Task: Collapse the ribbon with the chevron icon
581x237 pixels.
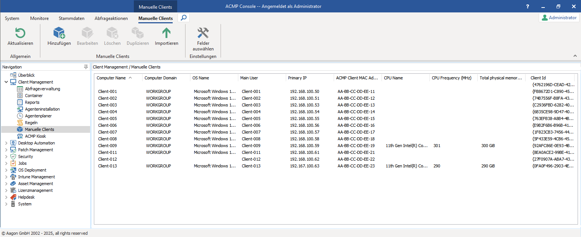Action: click(575, 55)
